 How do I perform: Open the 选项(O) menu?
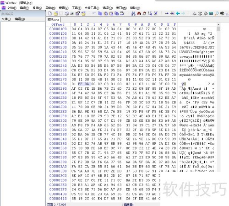[108, 8]
